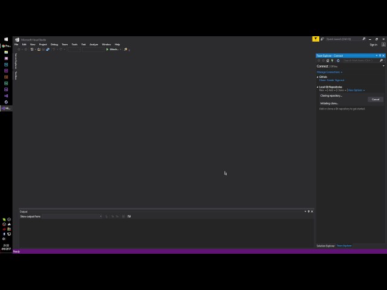This screenshot has height=290, width=387.
Task: Focus the Search Work Items field
Action: tap(361, 60)
